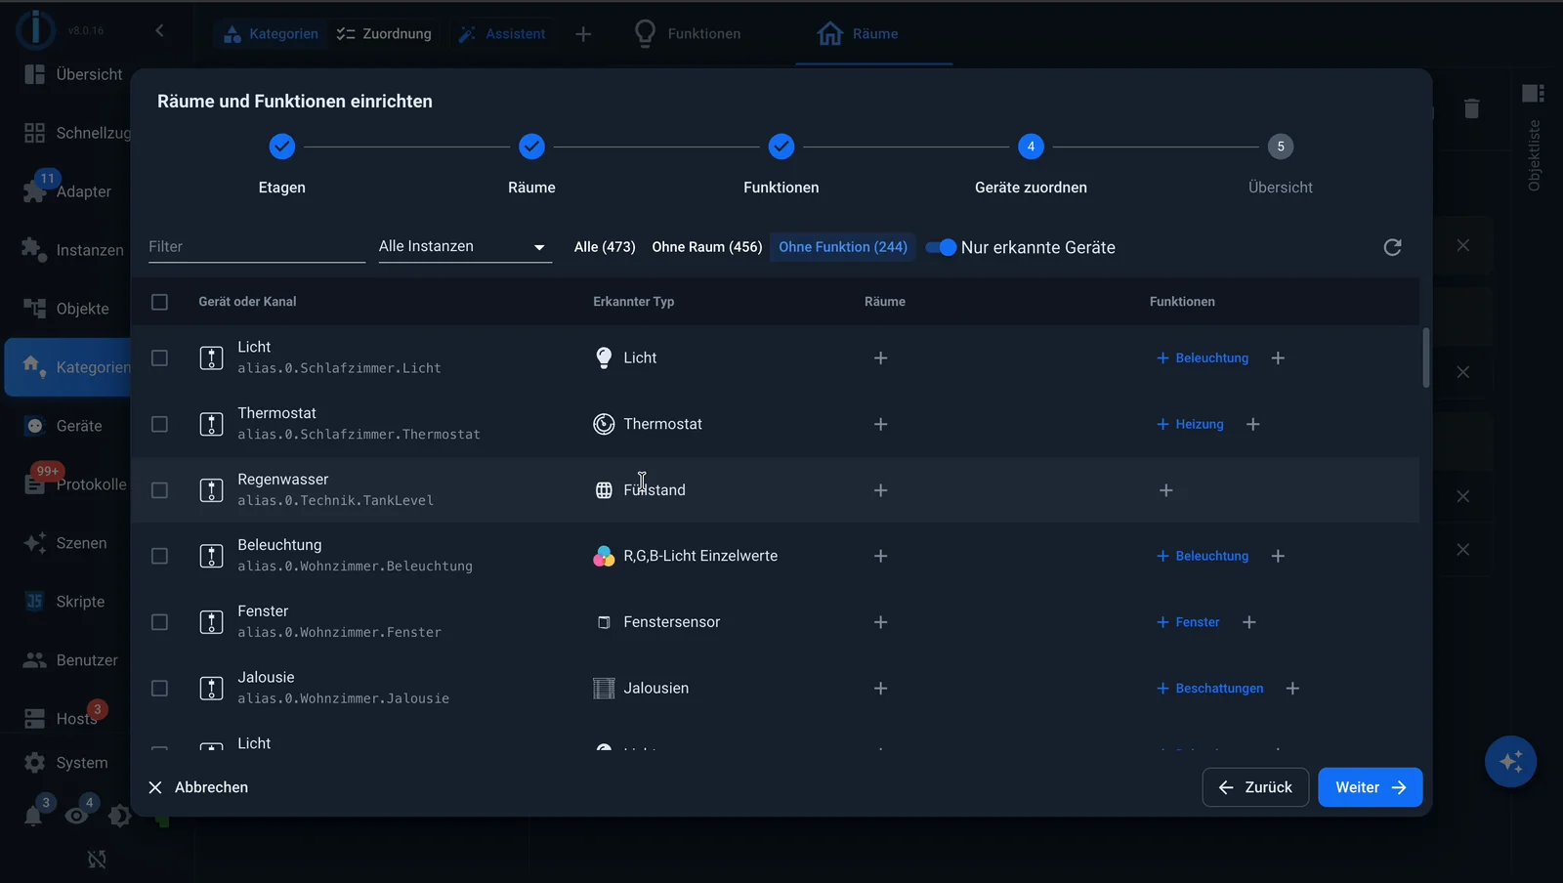Add a room to the Regenwasser row
The image size is (1563, 883).
click(880, 490)
